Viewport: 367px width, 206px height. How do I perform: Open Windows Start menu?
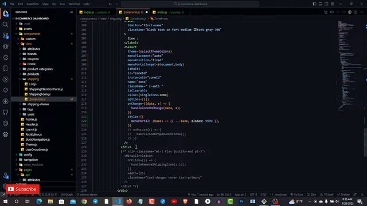(5, 201)
